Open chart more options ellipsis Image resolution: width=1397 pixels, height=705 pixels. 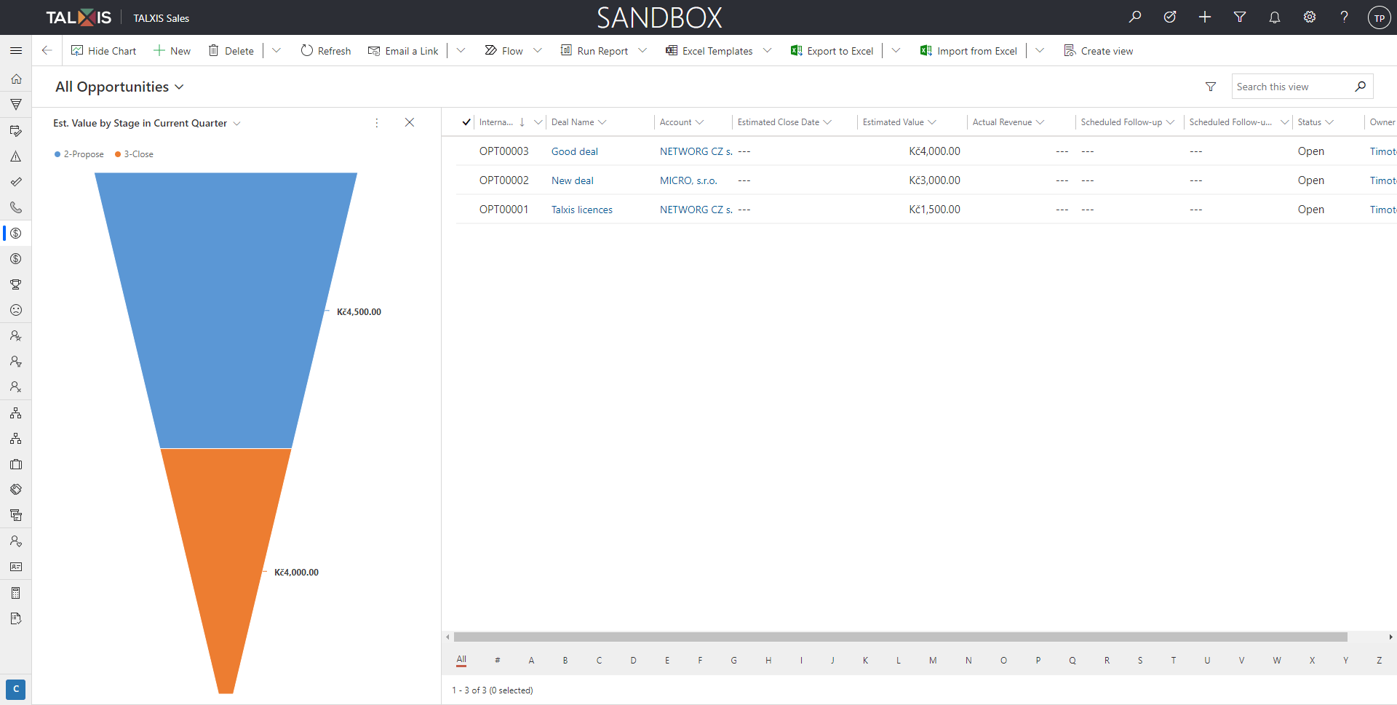pyautogui.click(x=376, y=123)
